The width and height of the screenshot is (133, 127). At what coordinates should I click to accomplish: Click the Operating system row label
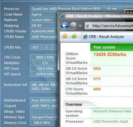point(74,113)
